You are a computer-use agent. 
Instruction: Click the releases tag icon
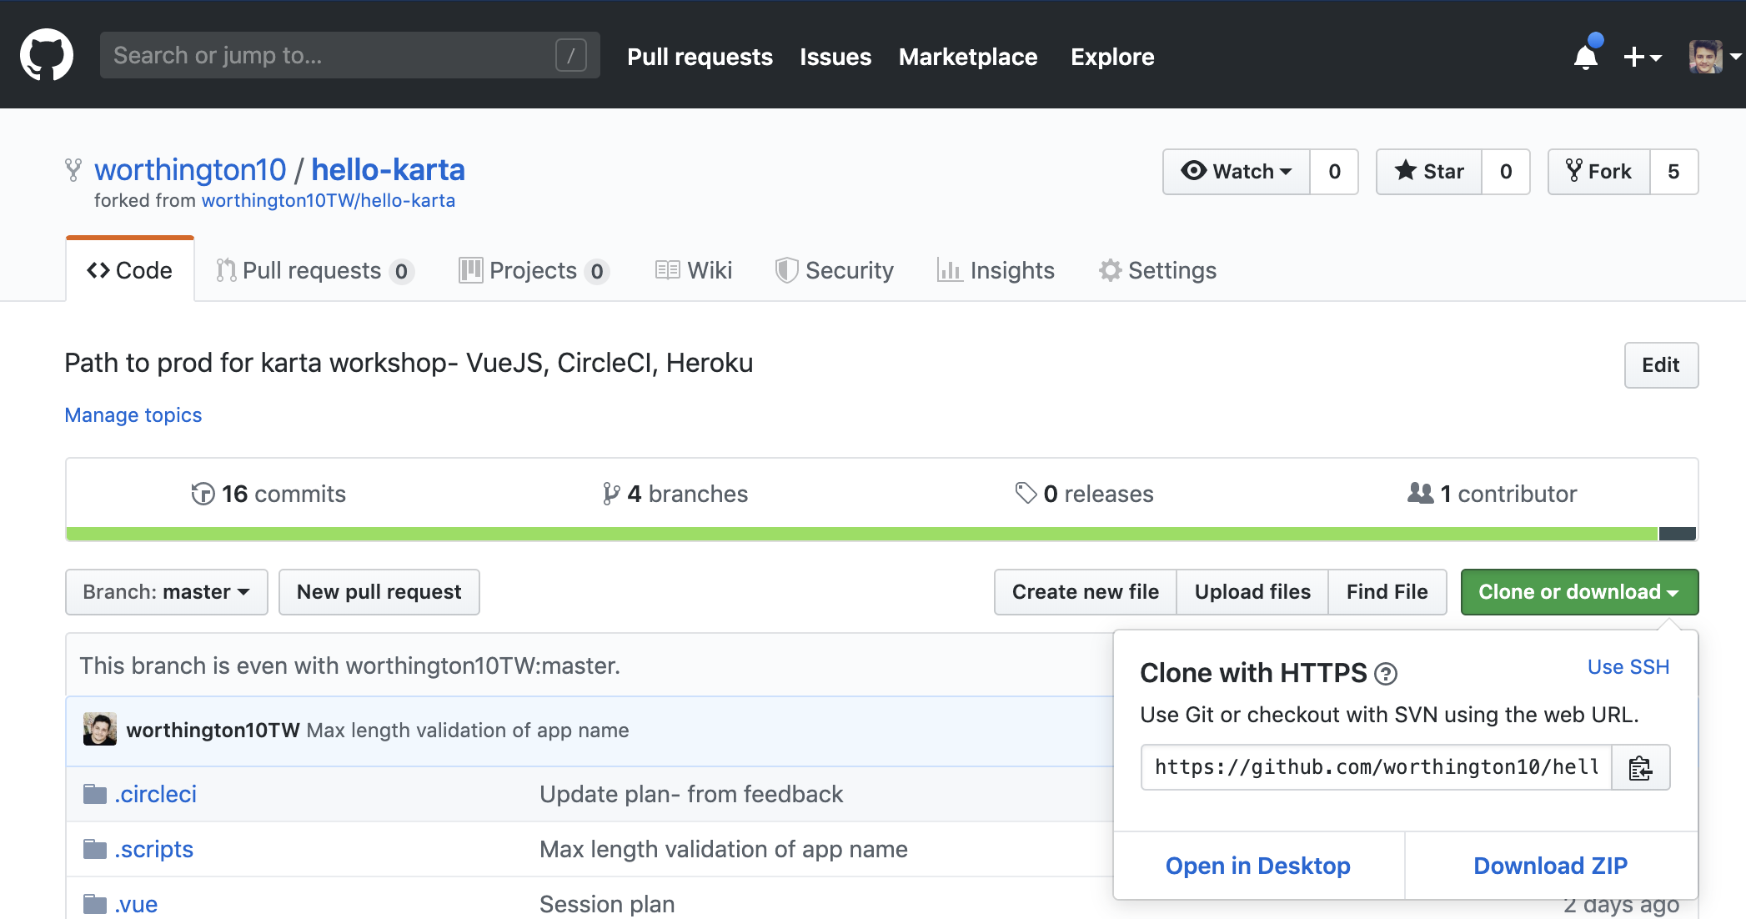coord(1026,493)
